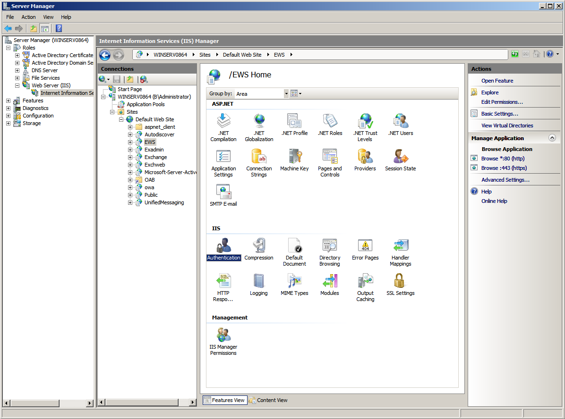Open Directory Browsing feature
Viewport: 565px width, 419px height.
330,252
